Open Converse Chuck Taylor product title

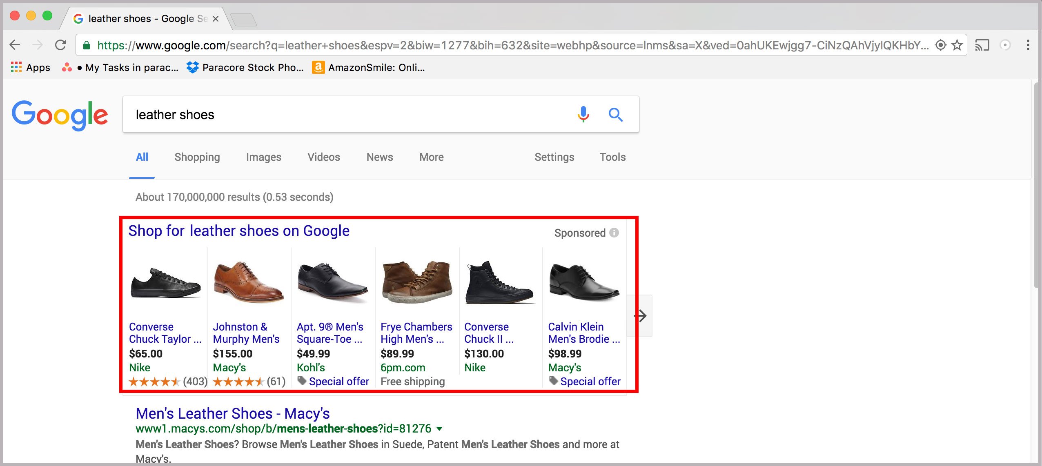click(x=165, y=333)
